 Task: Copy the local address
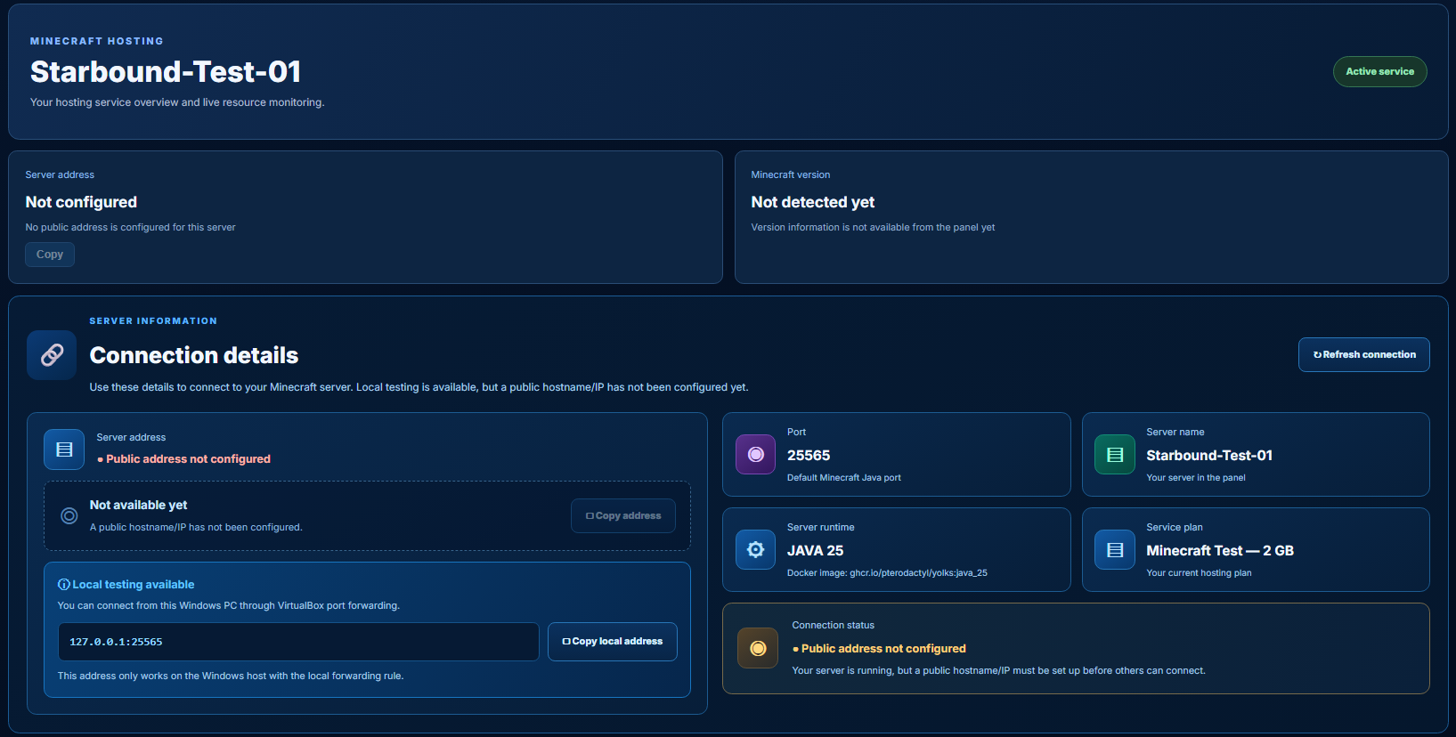[x=613, y=642]
